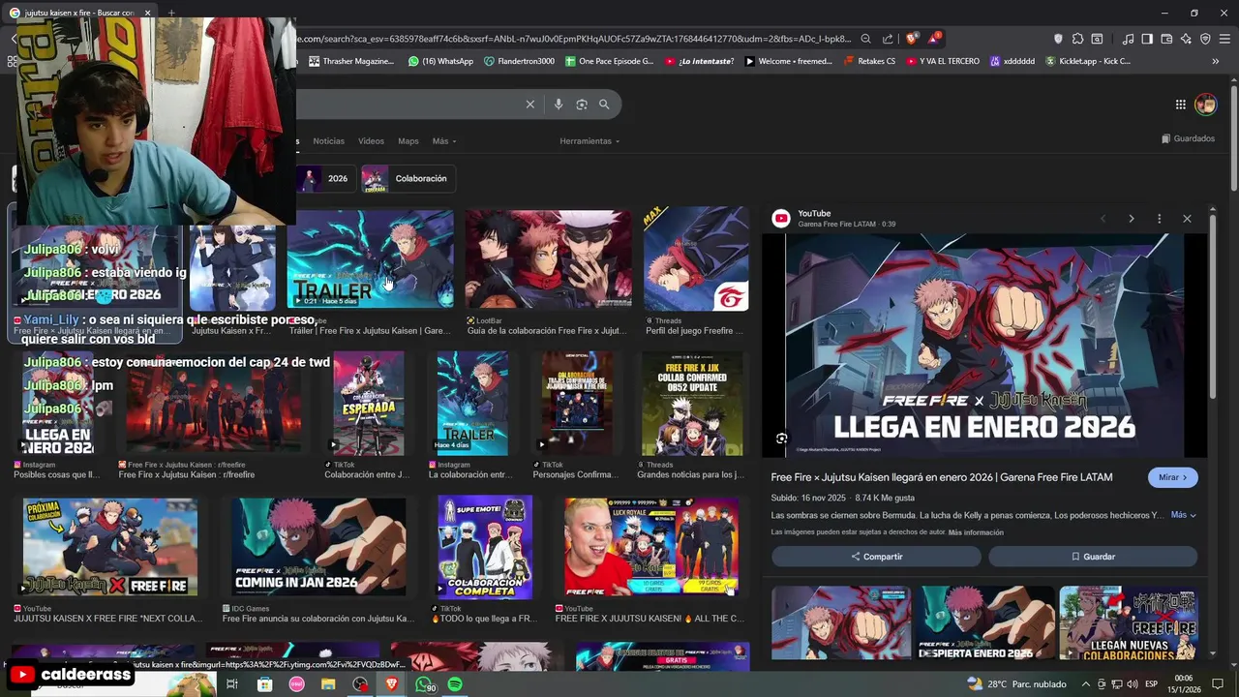Expand description with Más chevron
The image size is (1239, 697).
(1184, 515)
